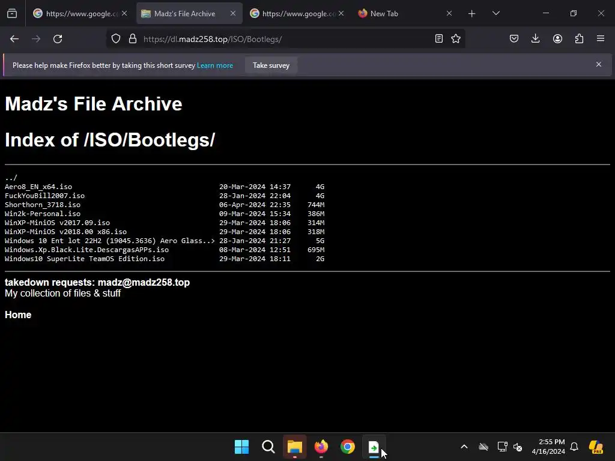Open the green arrow app on taskbar
615x461 pixels.
point(374,447)
